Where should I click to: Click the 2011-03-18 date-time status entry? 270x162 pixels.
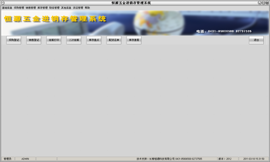254,159
